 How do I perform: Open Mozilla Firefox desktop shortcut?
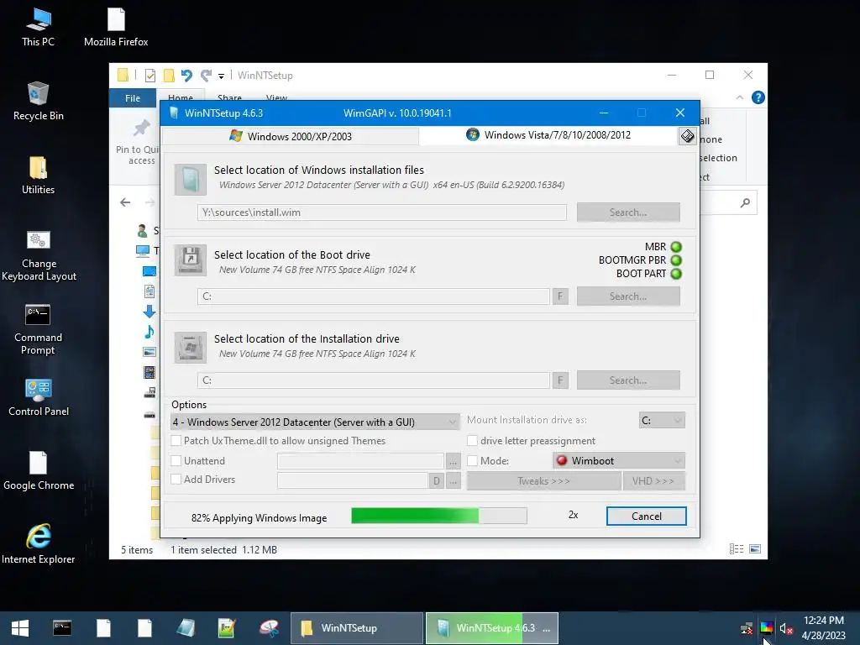click(x=116, y=27)
